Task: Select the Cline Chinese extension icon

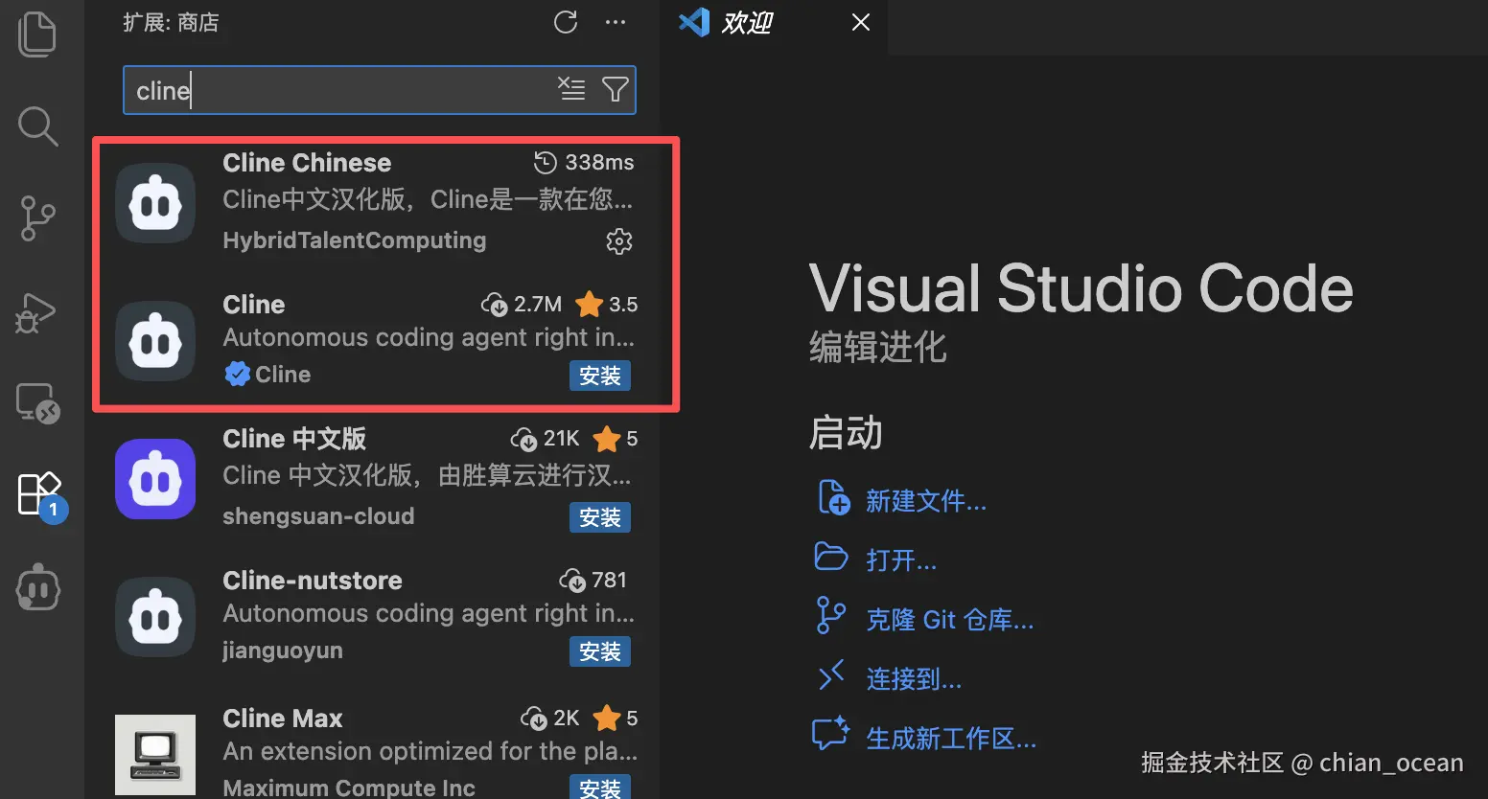Action: tap(155, 202)
